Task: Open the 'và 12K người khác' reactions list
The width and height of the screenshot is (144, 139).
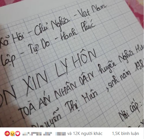Action: click(85, 133)
